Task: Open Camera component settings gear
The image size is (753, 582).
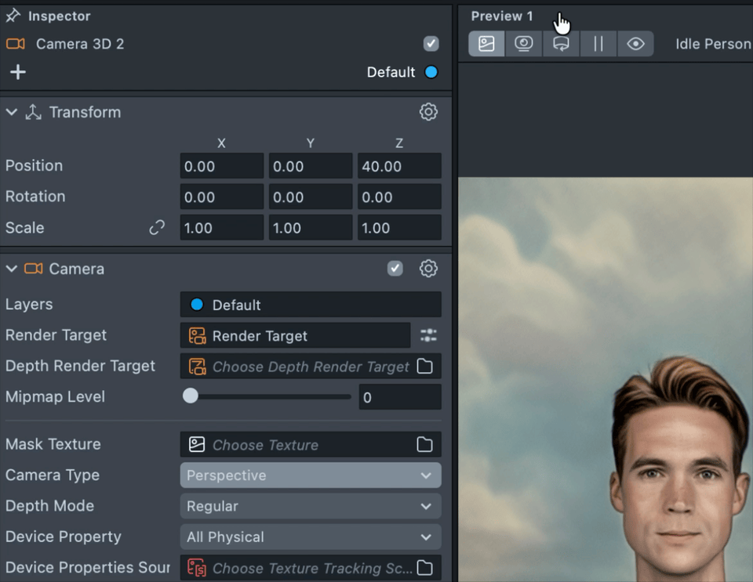Action: pos(428,269)
